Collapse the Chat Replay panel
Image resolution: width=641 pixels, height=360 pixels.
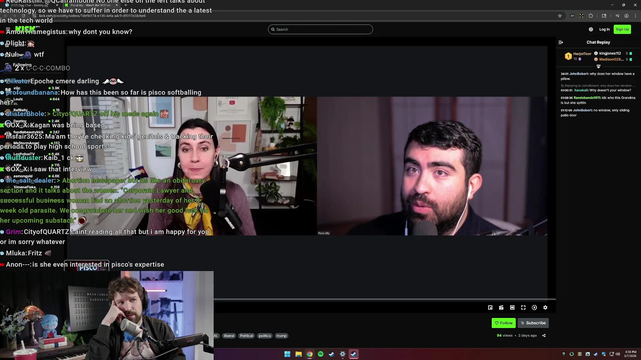pyautogui.click(x=561, y=42)
